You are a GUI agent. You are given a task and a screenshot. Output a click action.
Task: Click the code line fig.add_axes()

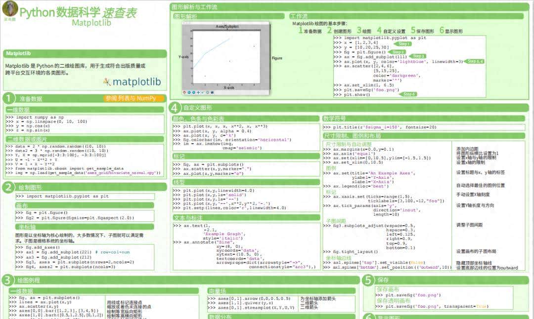click(38, 247)
